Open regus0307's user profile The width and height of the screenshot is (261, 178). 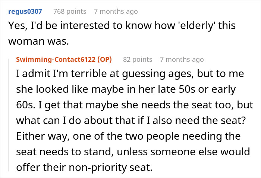coord(26,11)
